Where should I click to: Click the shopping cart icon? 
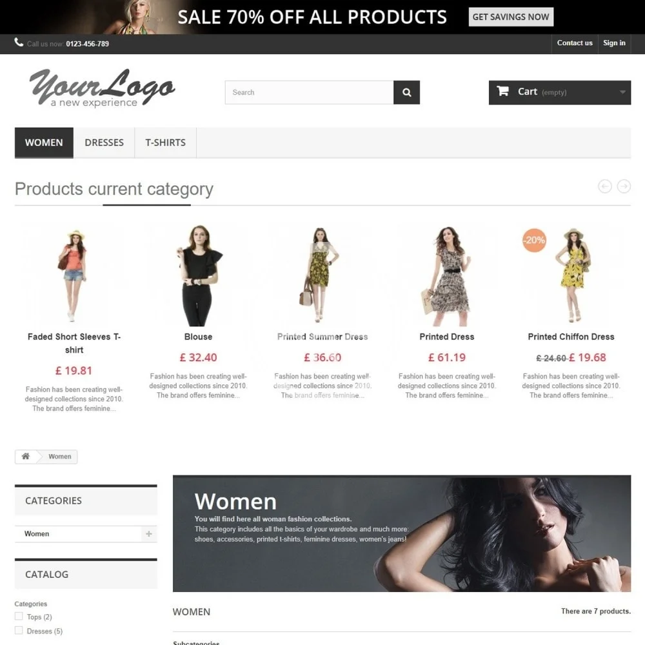[x=502, y=91]
